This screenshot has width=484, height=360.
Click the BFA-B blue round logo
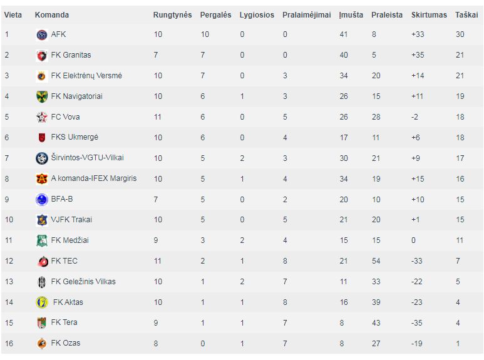click(x=42, y=200)
